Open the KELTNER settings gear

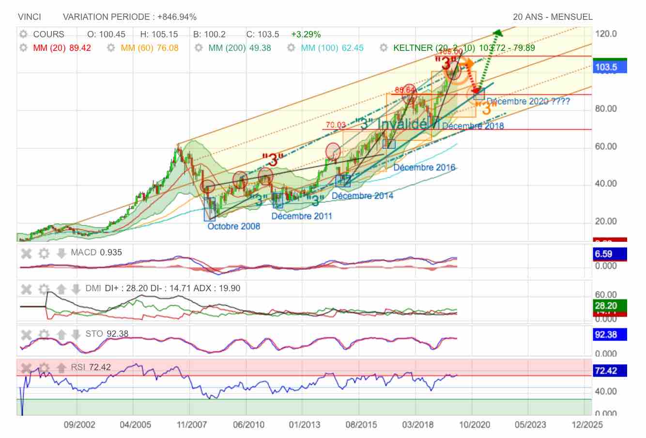[384, 48]
